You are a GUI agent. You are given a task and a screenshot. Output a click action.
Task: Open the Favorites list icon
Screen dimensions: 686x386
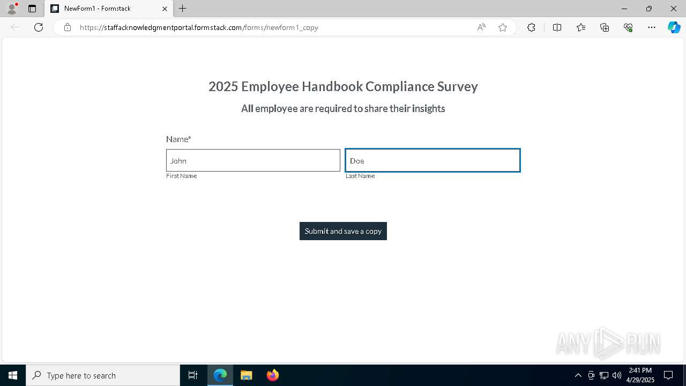coord(581,27)
